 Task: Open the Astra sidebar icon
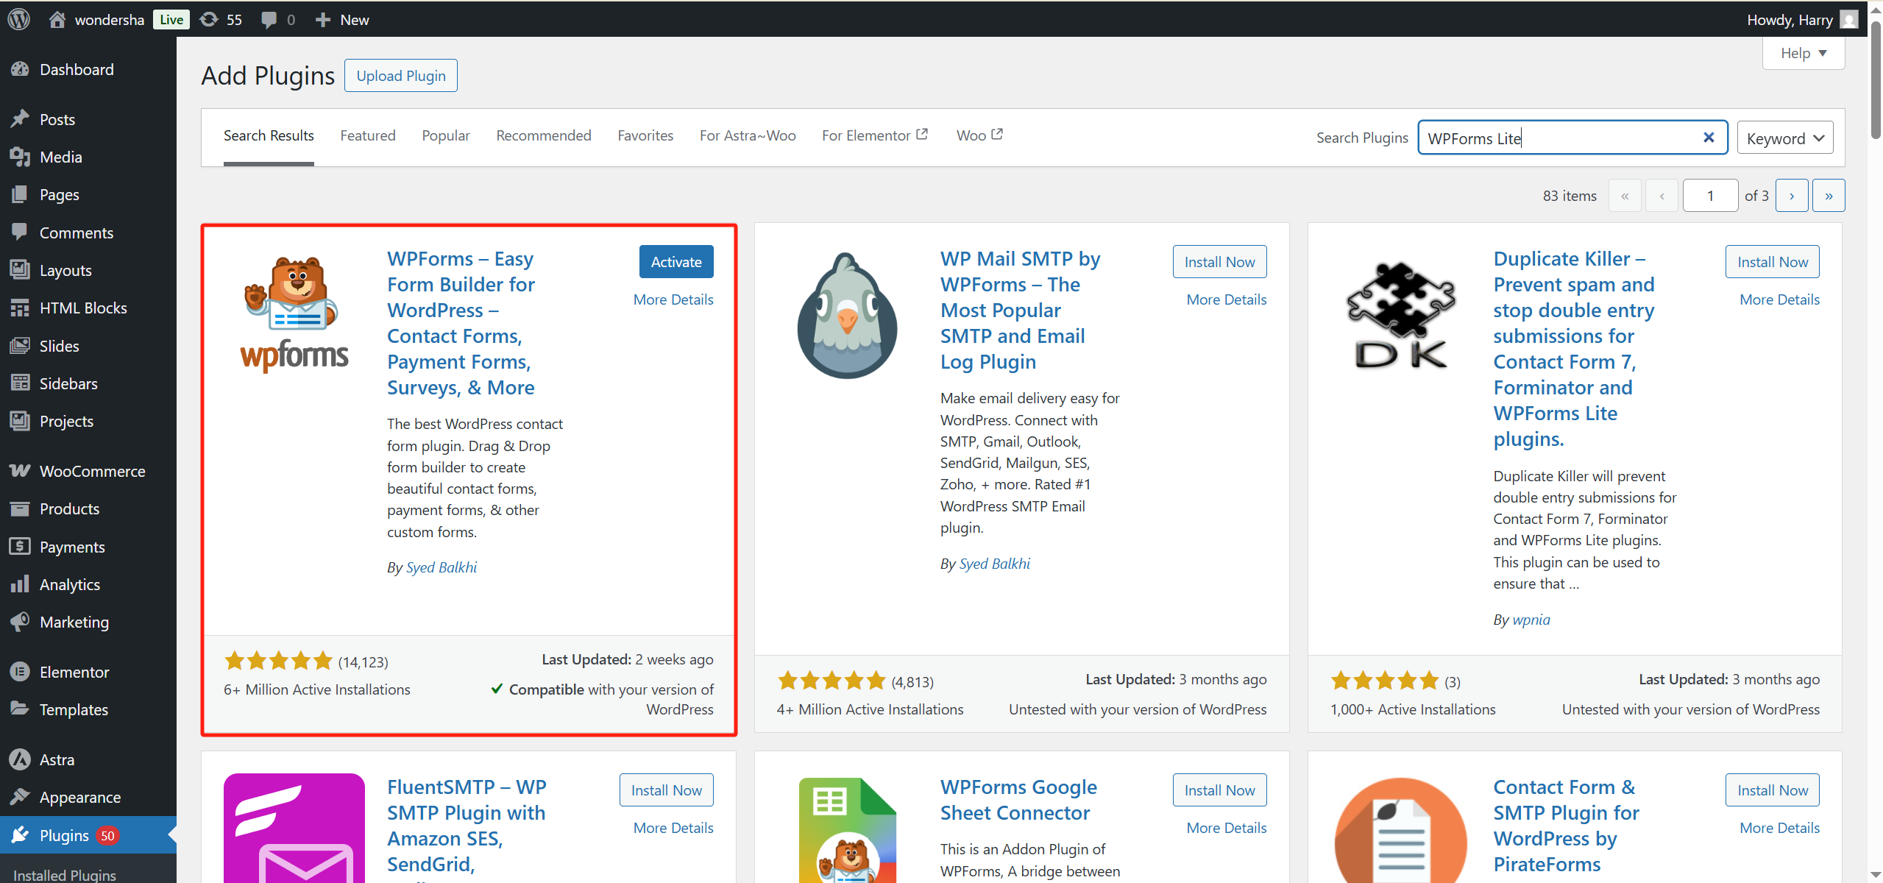coord(20,759)
